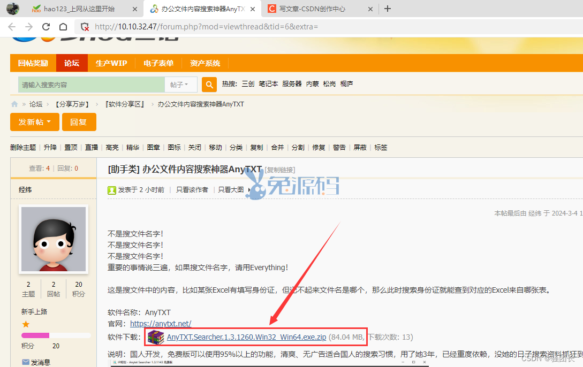This screenshot has width=583, height=367.
Task: Click the 图章 moderation action
Action: click(x=154, y=148)
